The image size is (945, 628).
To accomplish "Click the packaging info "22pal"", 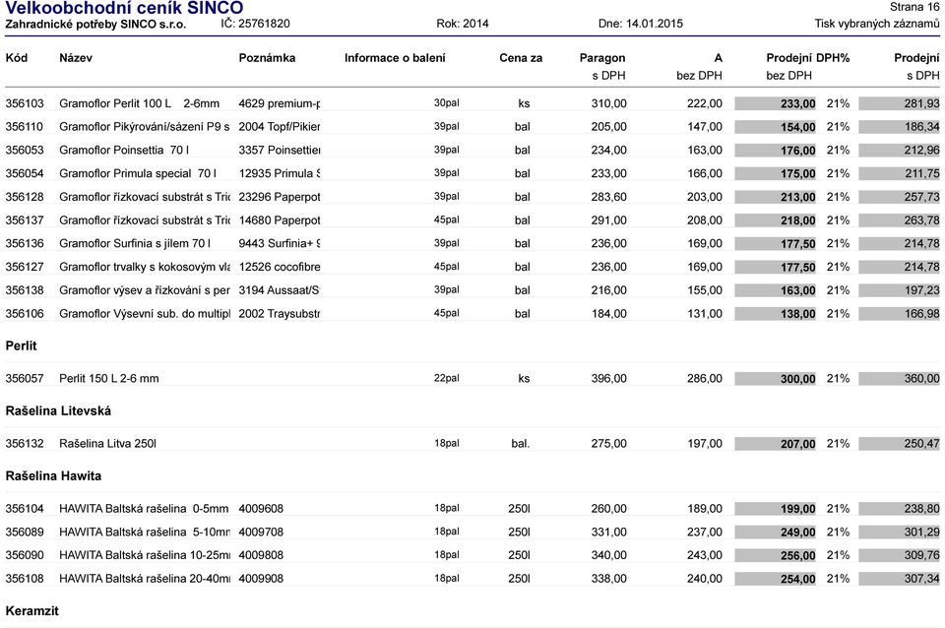I will (447, 379).
